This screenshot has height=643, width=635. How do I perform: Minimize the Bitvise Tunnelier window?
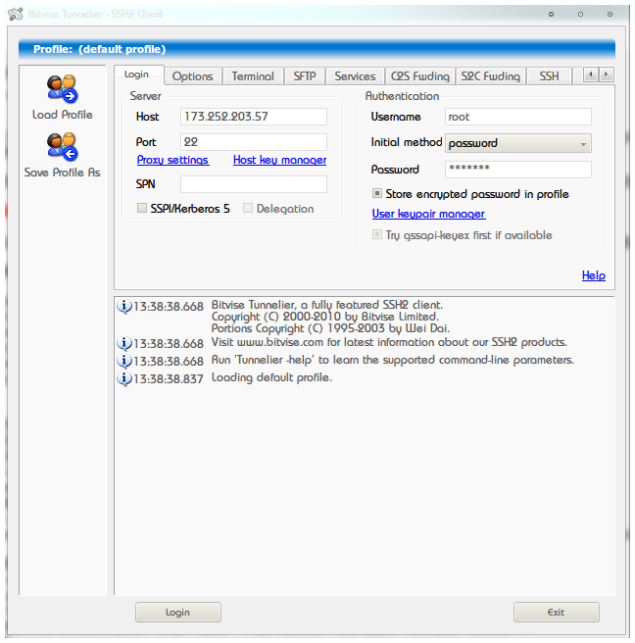[551, 15]
